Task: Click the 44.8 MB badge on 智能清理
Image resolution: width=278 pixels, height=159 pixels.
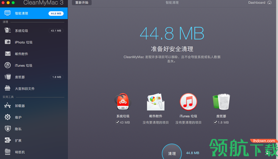Action: coord(56,13)
